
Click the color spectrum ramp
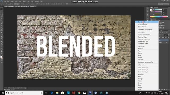point(159,17)
